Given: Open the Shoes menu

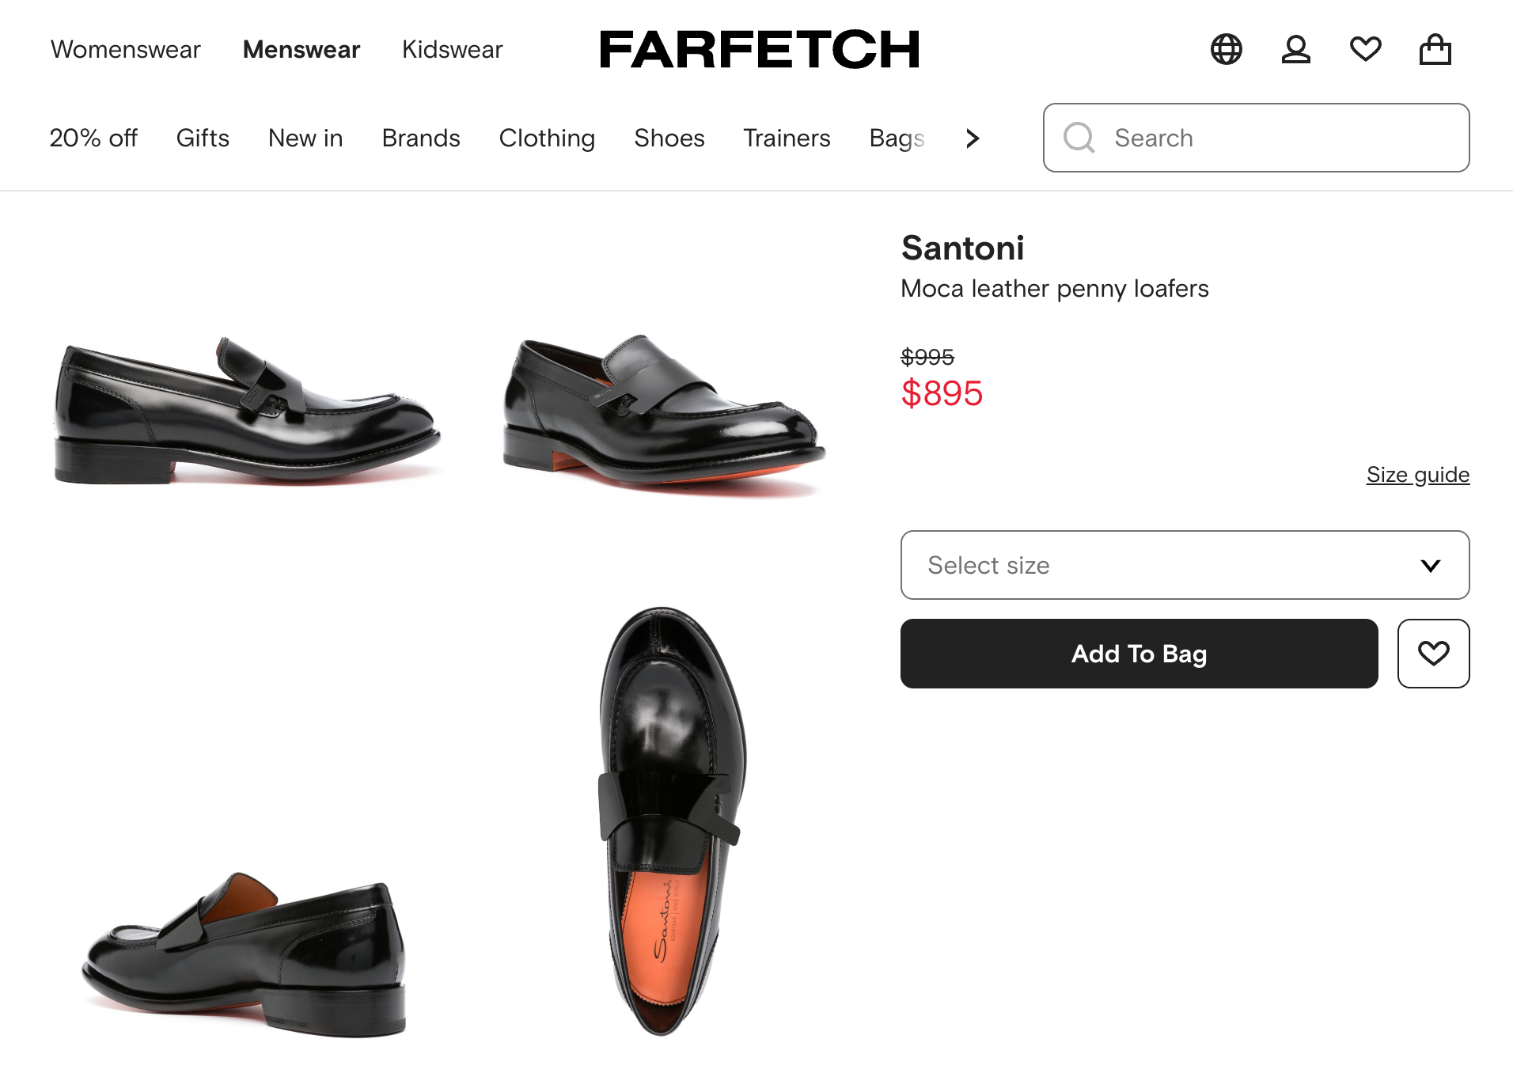Looking at the screenshot, I should click(x=669, y=138).
